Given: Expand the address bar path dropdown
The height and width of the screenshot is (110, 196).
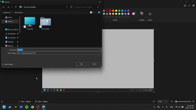Looking at the screenshot, I should click(67, 7).
